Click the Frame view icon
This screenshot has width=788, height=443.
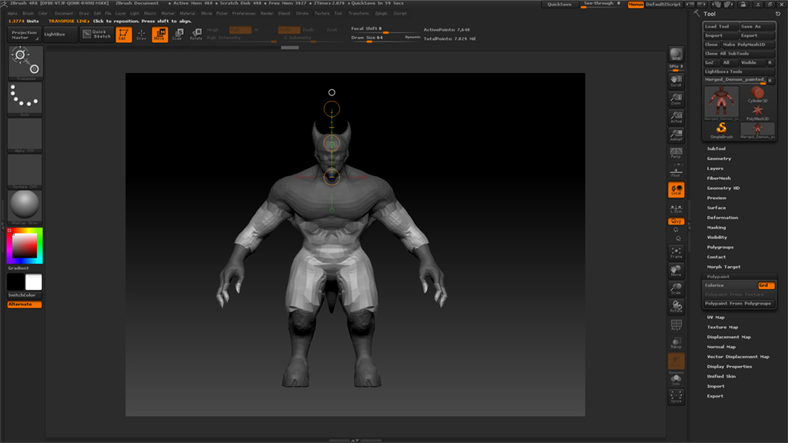tap(676, 252)
